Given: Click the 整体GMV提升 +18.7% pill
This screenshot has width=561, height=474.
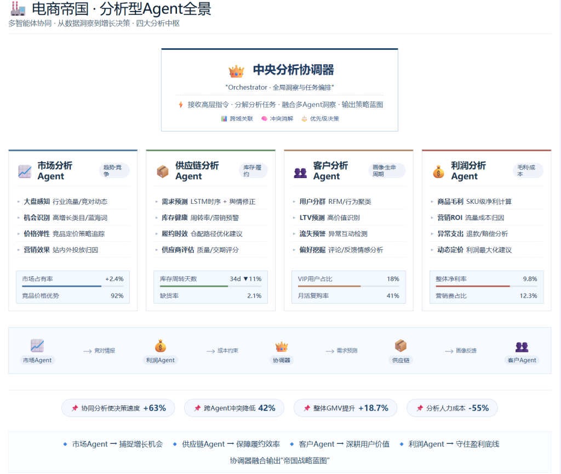Looking at the screenshot, I should click(x=345, y=408).
